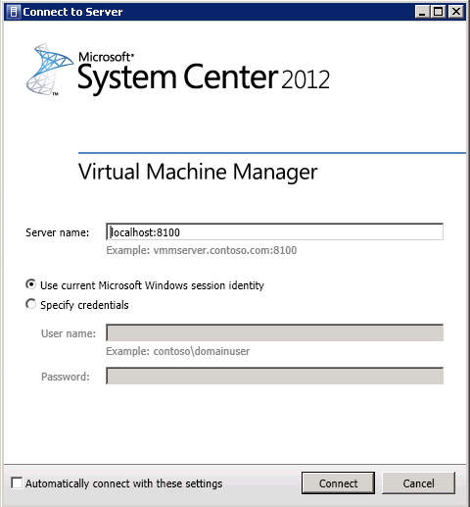470x507 pixels.
Task: Click the Automatically connect label text
Action: [124, 483]
